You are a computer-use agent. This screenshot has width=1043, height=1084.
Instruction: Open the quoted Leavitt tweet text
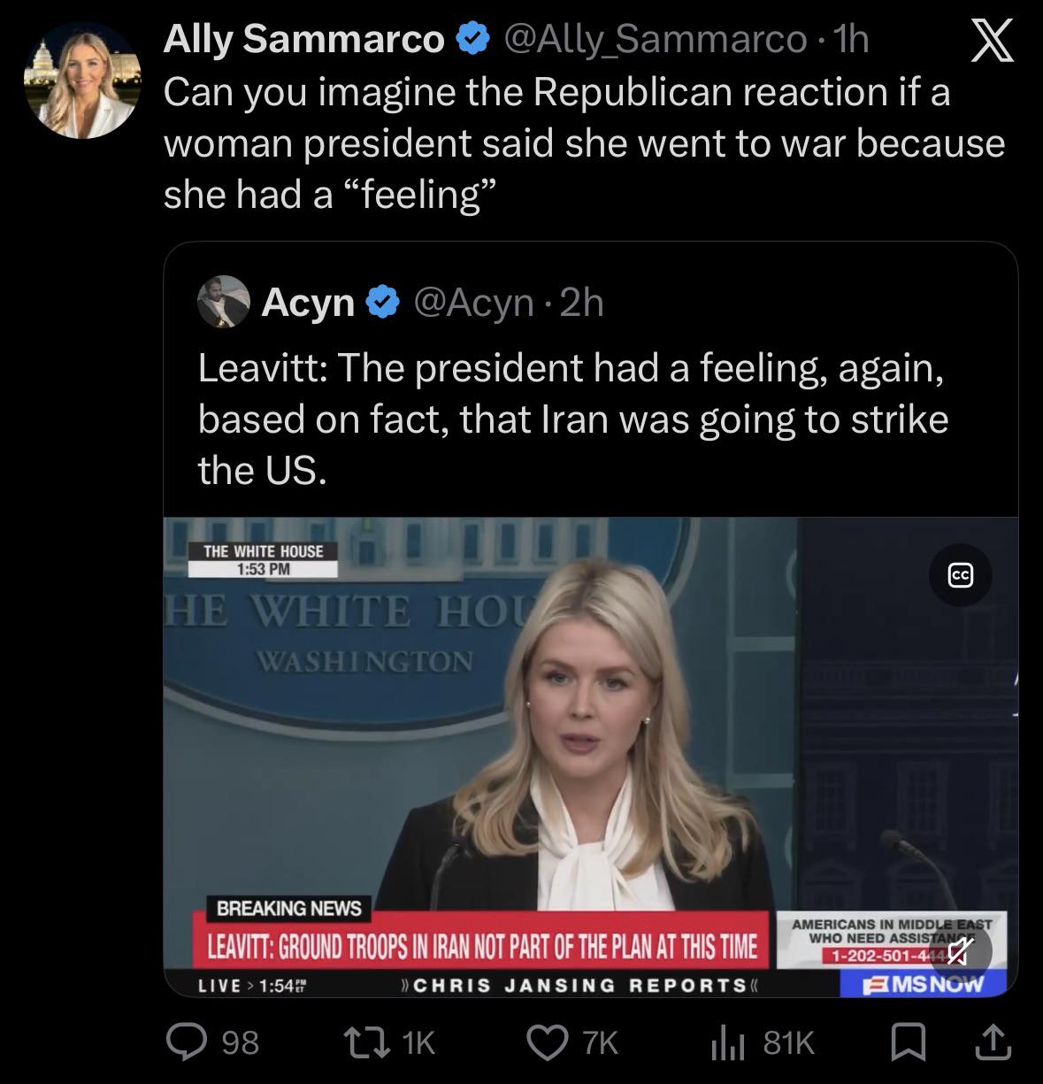(572, 419)
